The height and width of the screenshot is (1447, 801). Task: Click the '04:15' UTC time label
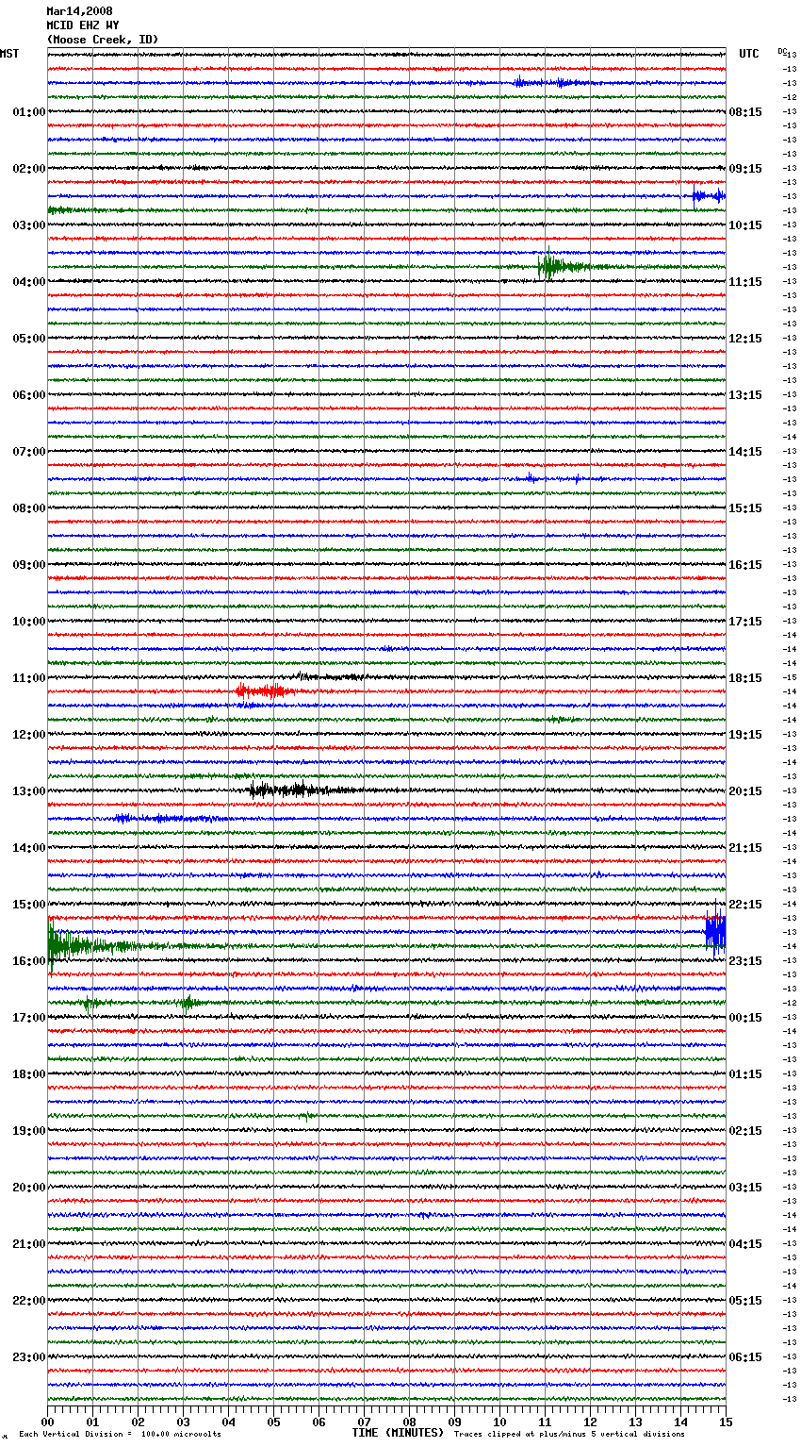click(x=745, y=1244)
